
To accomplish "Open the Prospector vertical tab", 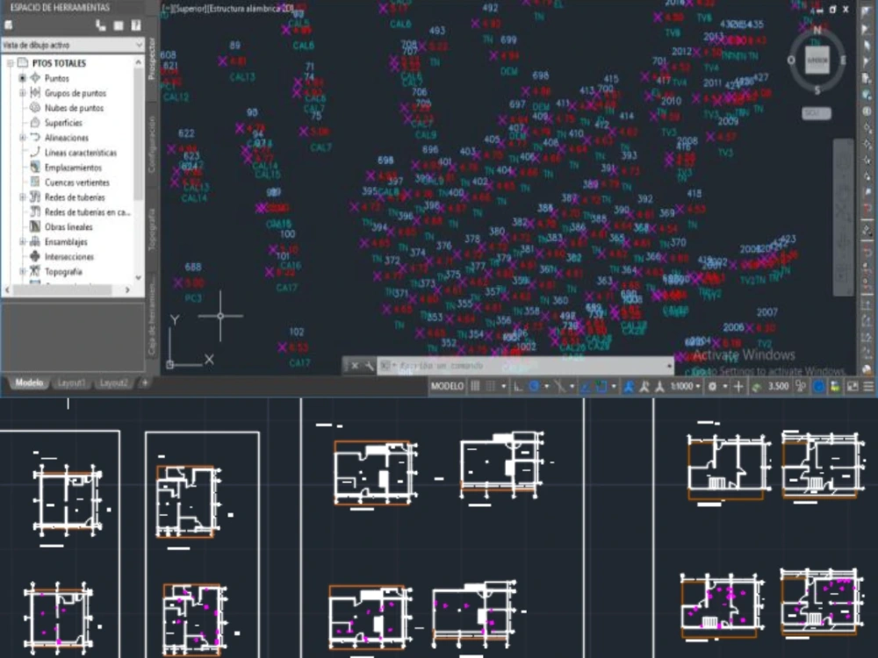I will (152, 59).
